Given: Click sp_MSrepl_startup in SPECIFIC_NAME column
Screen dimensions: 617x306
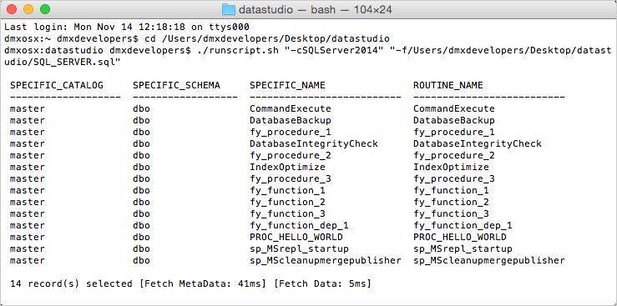Looking at the screenshot, I should (299, 249).
